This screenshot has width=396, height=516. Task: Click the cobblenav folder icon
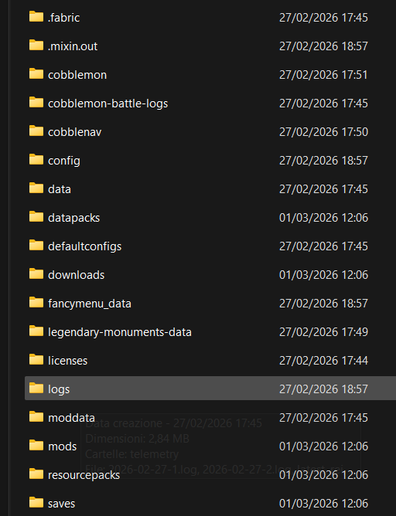tap(36, 131)
